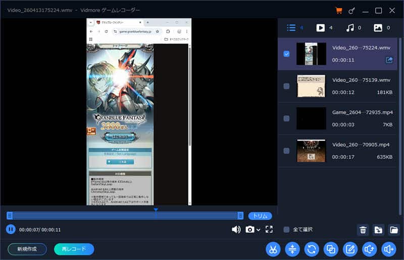Open the sound booster tool
Screen dimensions: 404x260
(x=389, y=249)
